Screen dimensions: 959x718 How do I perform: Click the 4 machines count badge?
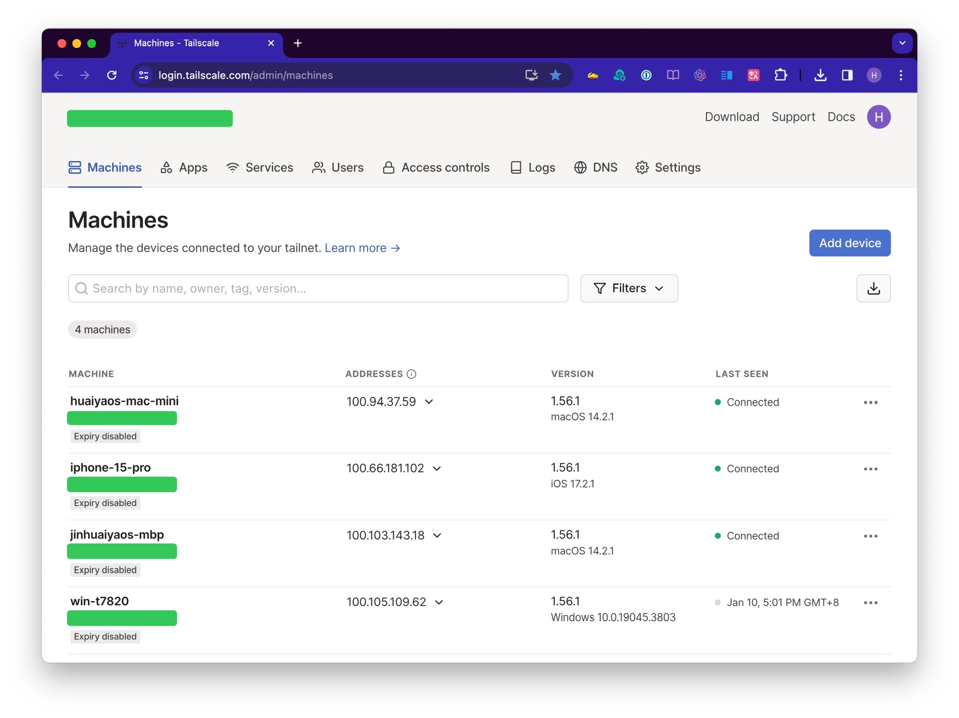coord(102,330)
